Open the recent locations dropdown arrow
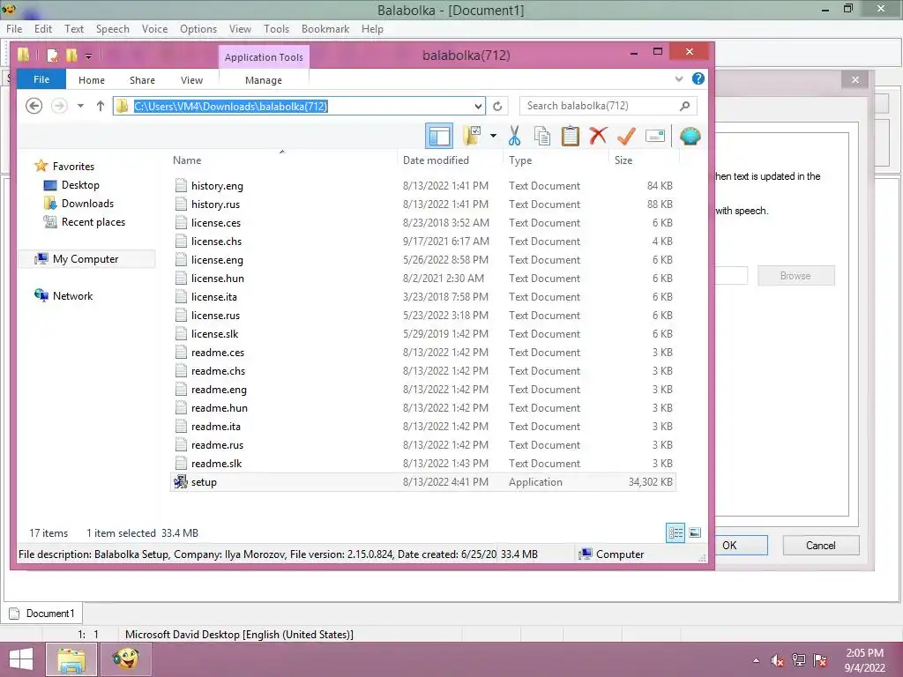 80,106
